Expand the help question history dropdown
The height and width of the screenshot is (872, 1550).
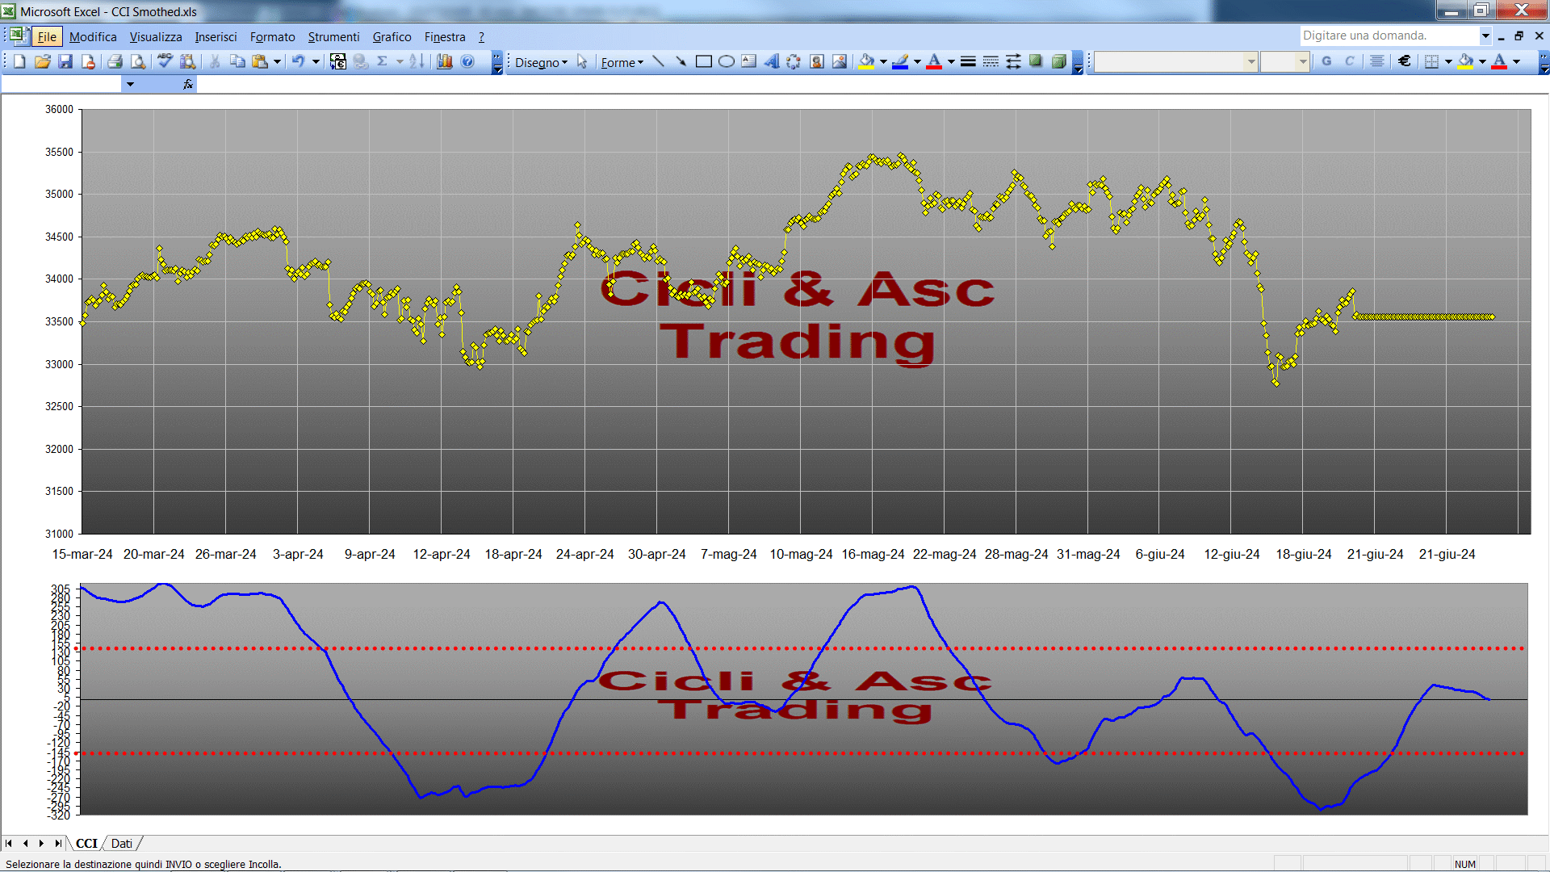1485,36
